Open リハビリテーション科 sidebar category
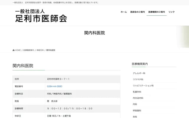This screenshot has width=189, height=118. [143, 86]
